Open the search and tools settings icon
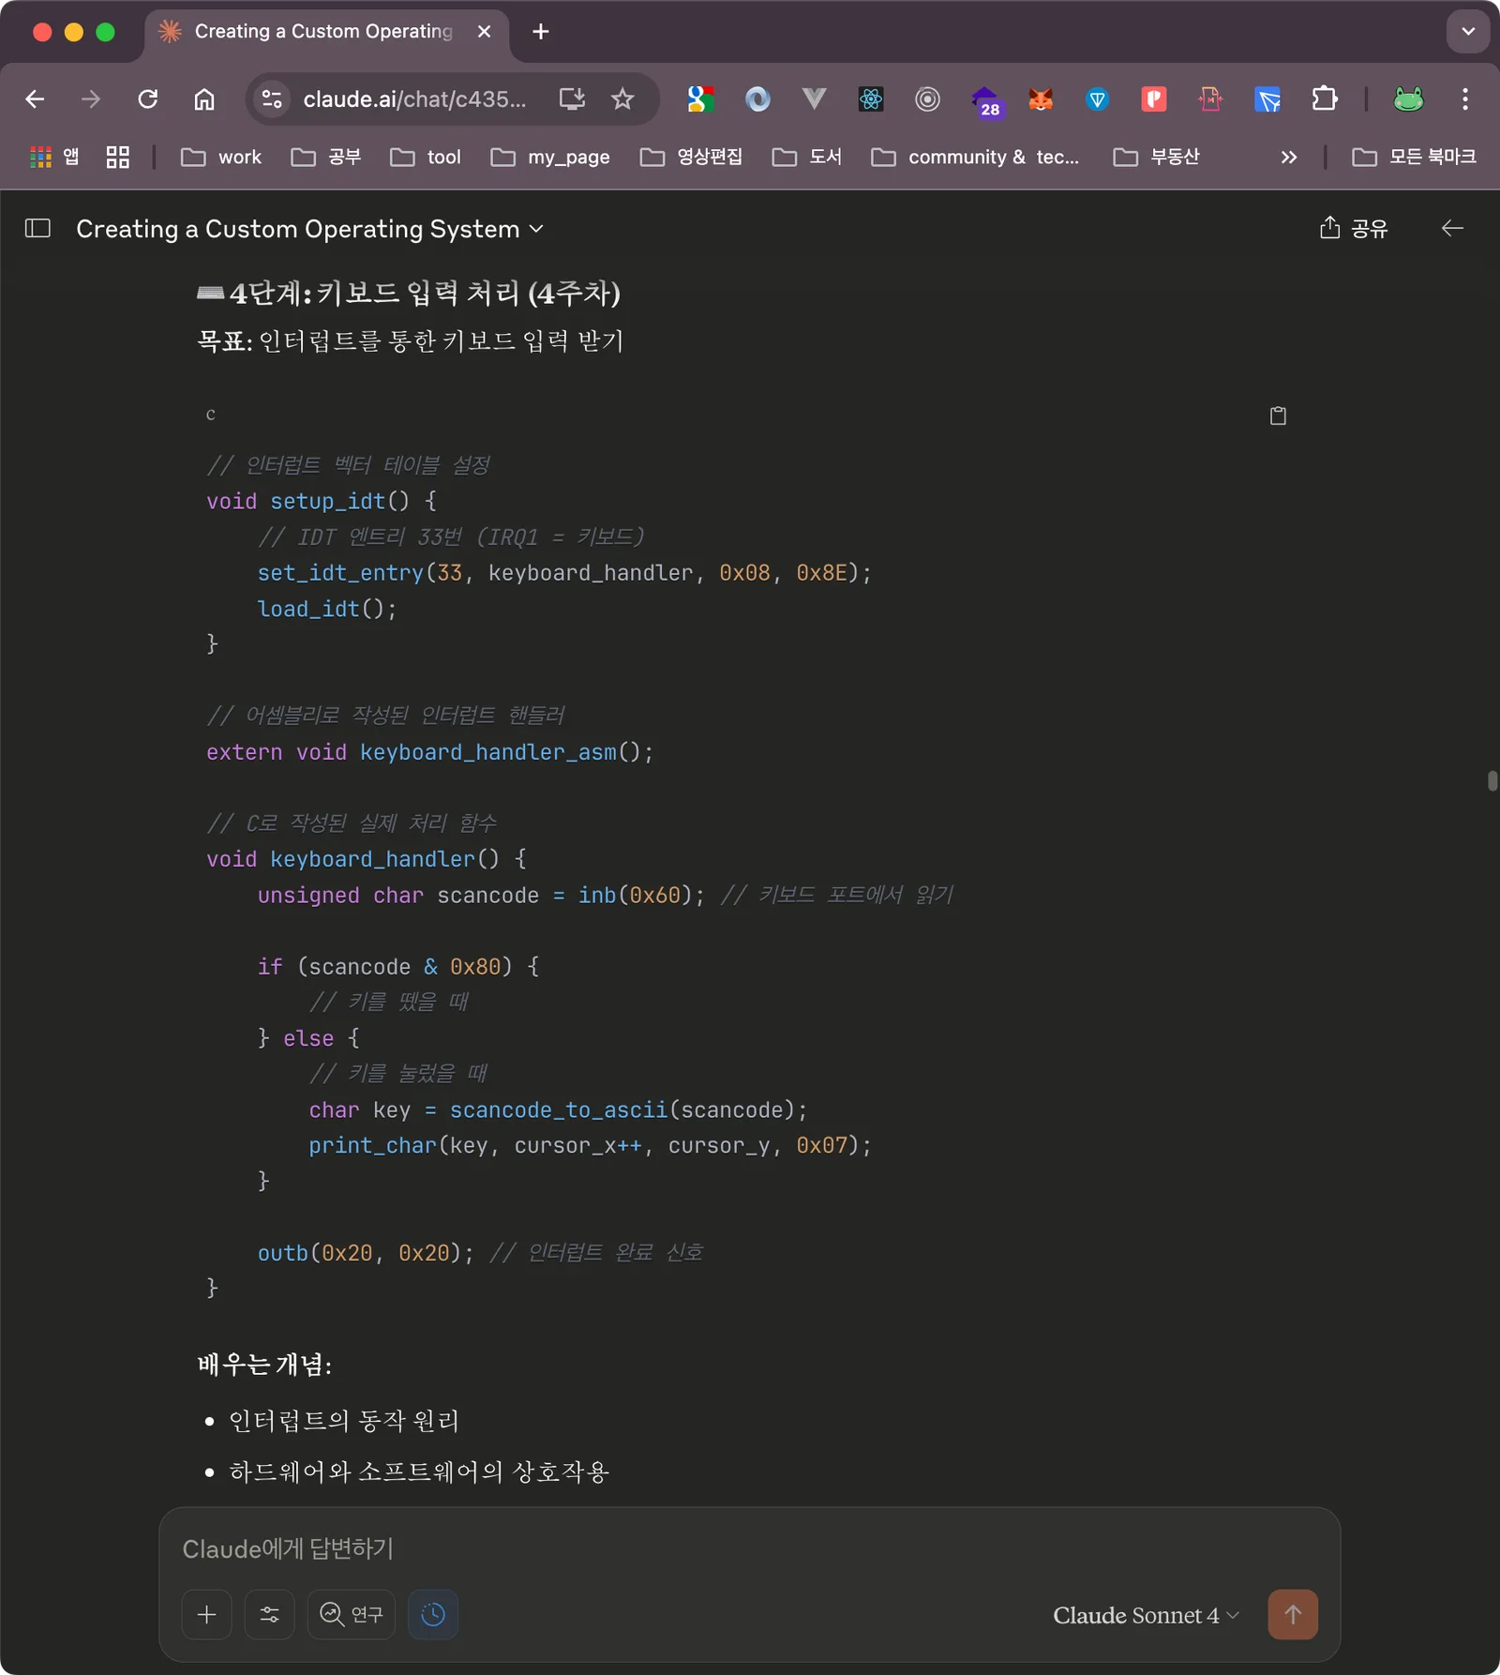 click(269, 1614)
